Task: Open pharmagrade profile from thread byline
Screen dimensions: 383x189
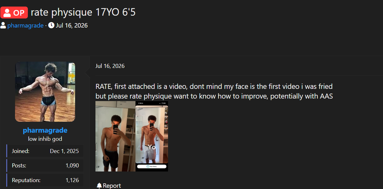Action: tap(25, 25)
